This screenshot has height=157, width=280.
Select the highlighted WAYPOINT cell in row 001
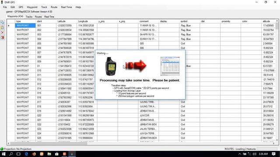coord(25,26)
